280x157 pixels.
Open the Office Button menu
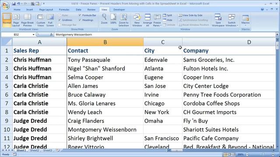point(5,5)
